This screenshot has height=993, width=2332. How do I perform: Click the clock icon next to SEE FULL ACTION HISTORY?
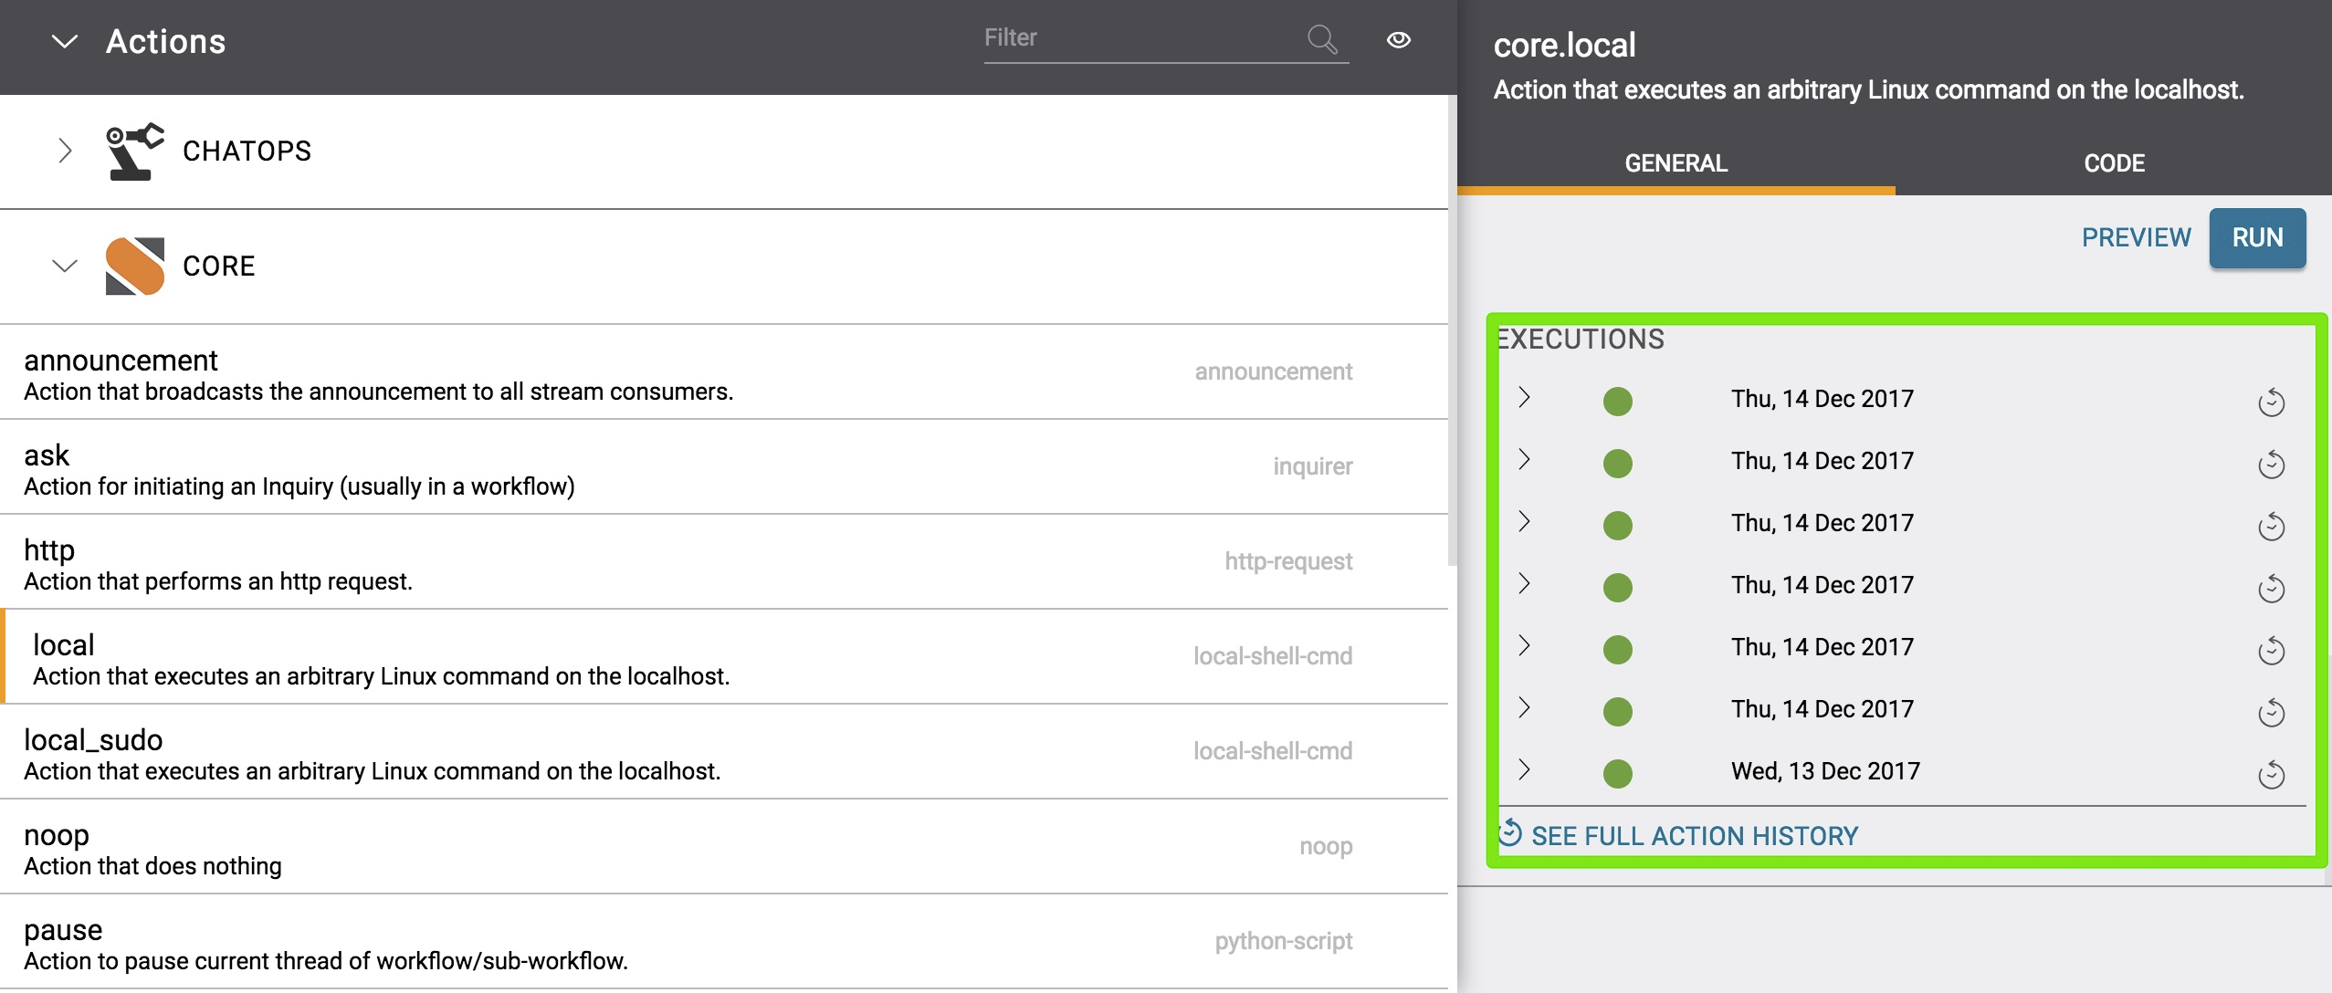[1508, 834]
